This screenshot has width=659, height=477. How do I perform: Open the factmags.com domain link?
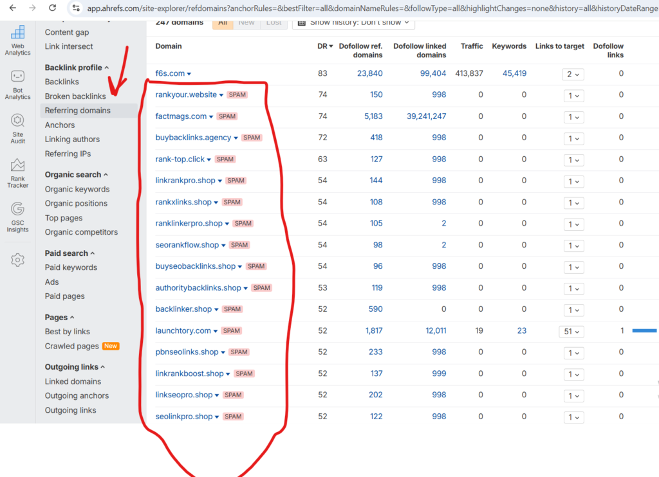[x=181, y=116]
